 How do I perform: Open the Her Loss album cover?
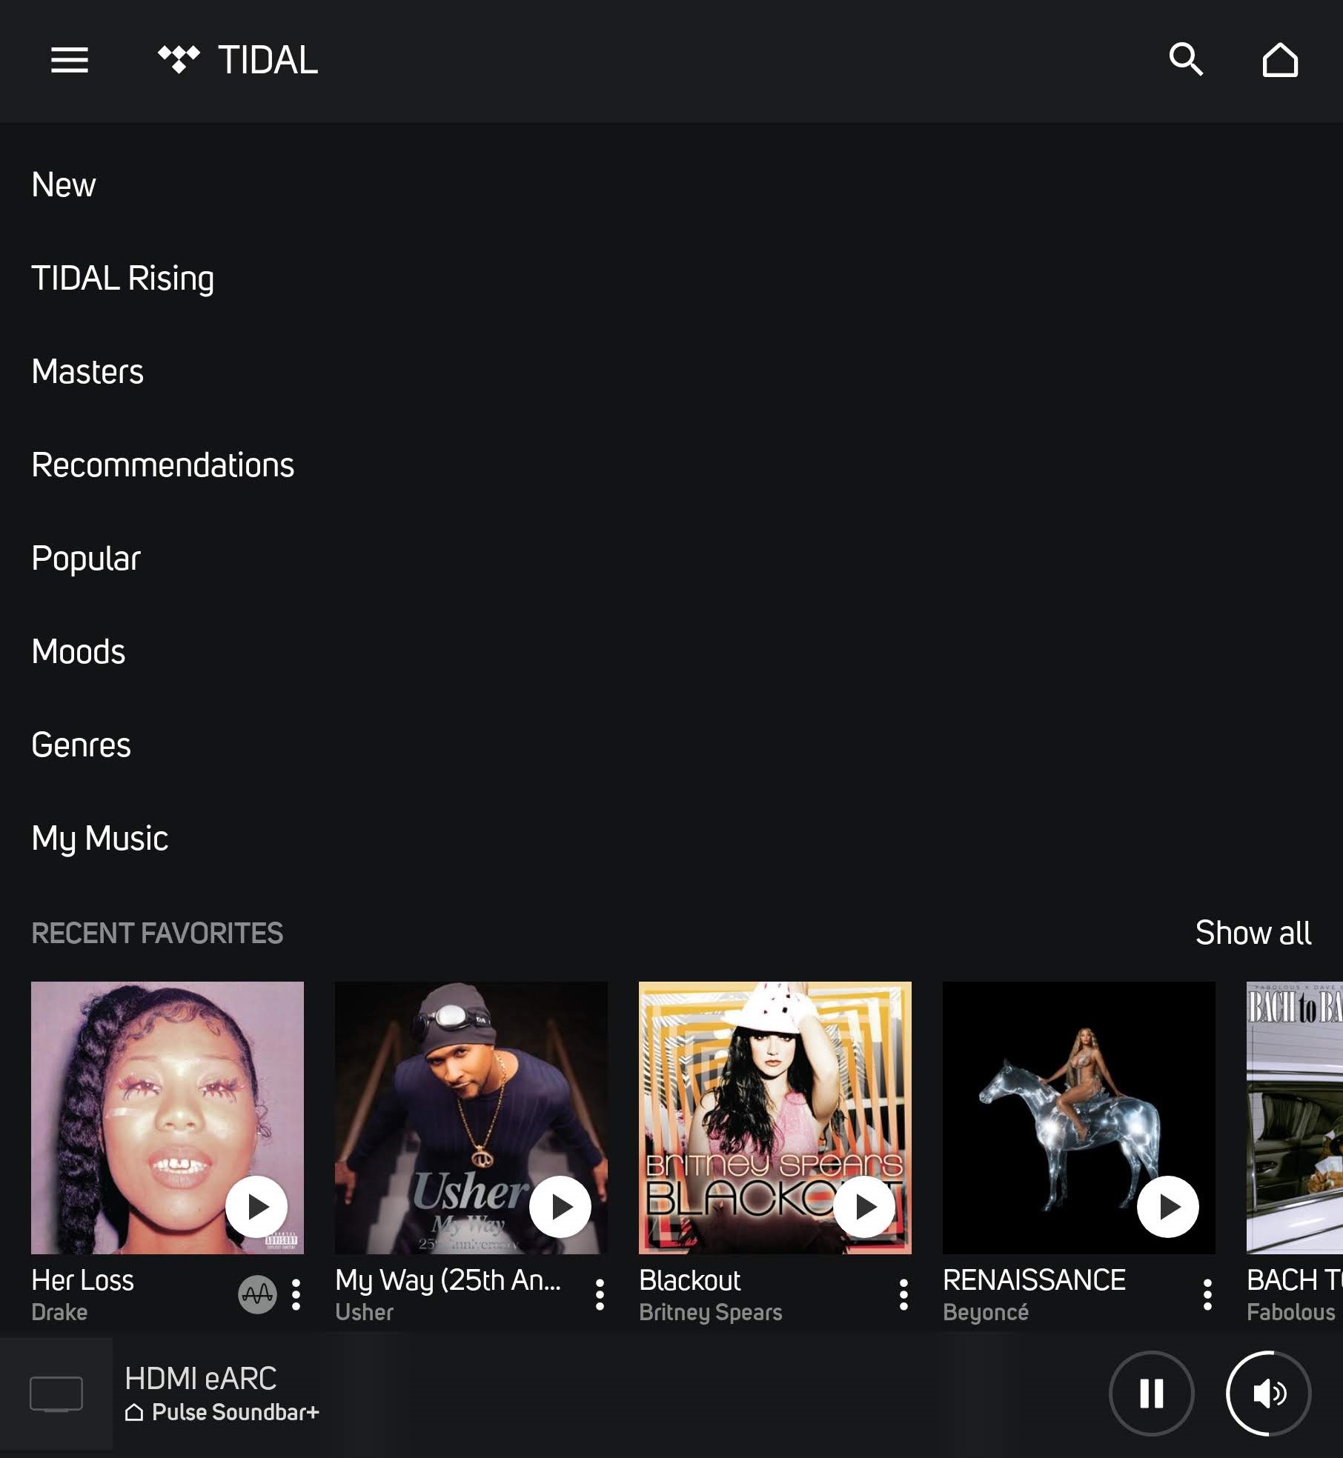(168, 1118)
